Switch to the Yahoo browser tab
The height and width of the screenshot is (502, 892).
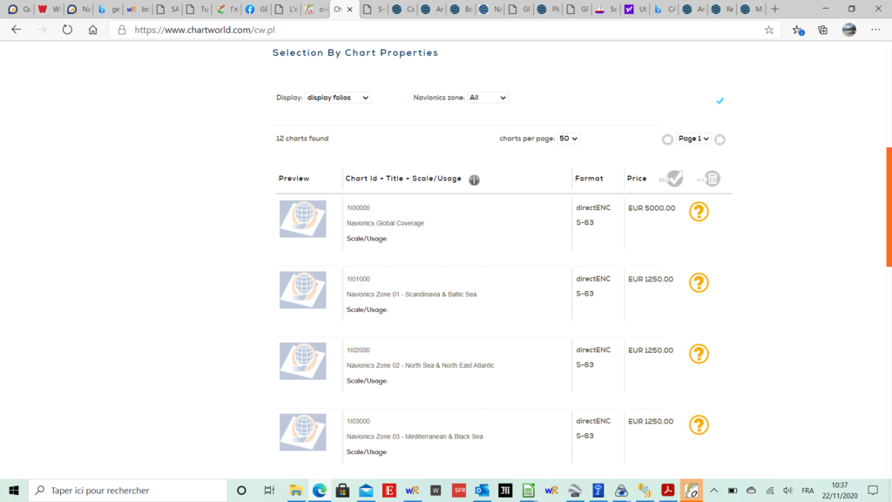637,9
